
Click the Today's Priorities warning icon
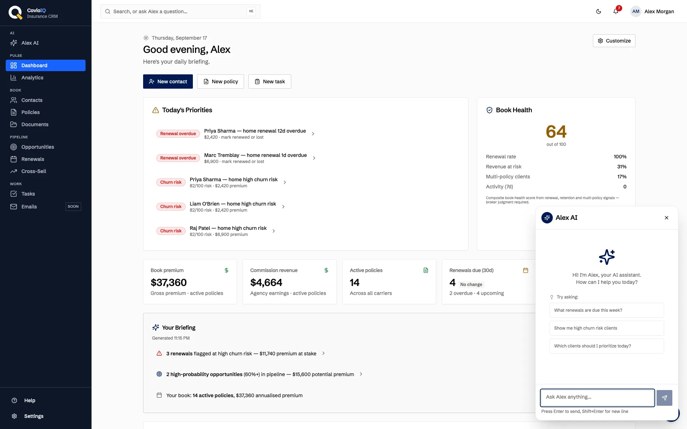[156, 110]
